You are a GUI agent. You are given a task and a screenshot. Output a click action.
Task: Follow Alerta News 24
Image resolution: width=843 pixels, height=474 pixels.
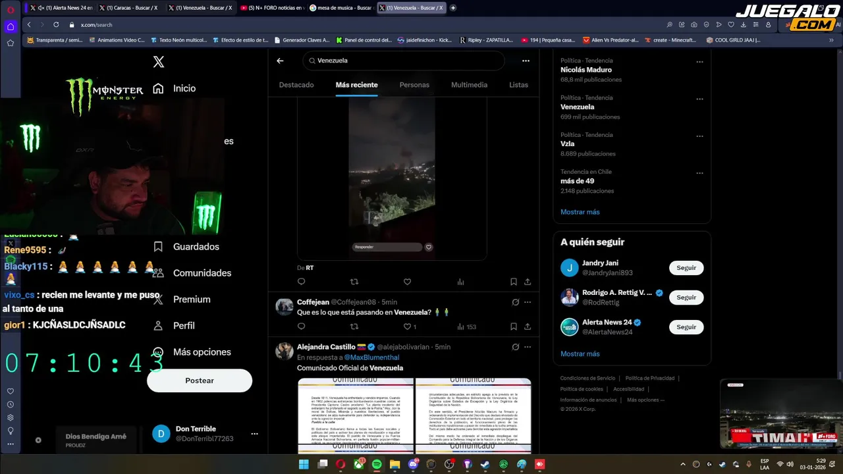tap(686, 327)
